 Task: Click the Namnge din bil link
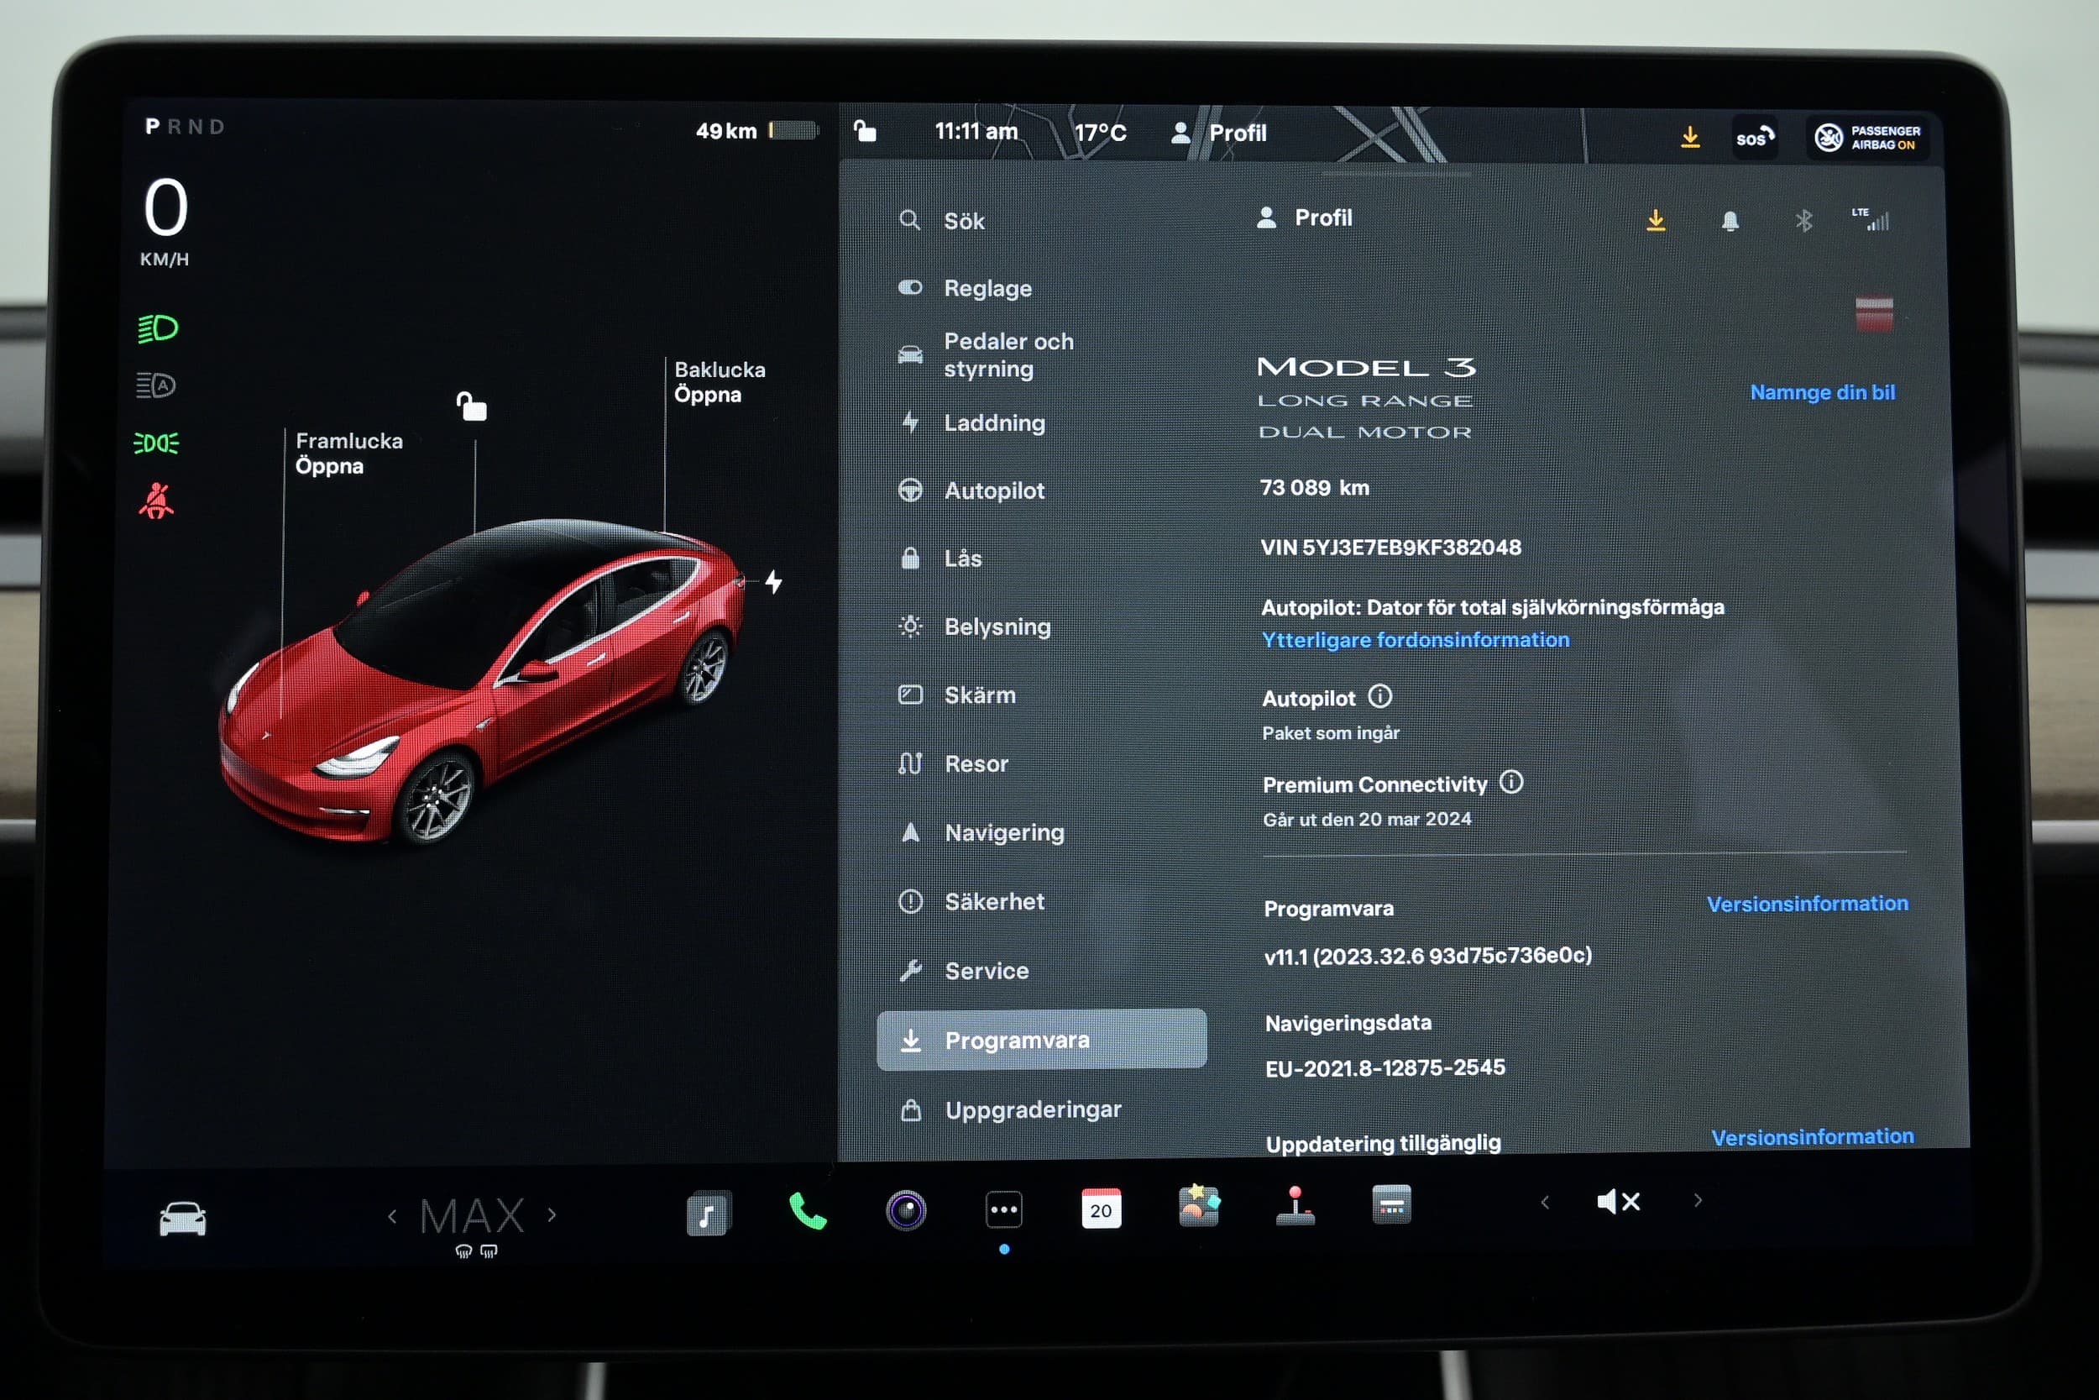tap(1822, 392)
